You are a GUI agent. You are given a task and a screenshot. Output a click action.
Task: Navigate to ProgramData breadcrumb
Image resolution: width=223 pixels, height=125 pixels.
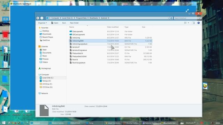81,18
